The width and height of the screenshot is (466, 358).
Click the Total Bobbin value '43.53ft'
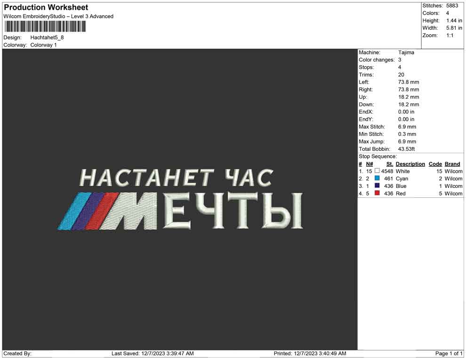tap(406, 149)
